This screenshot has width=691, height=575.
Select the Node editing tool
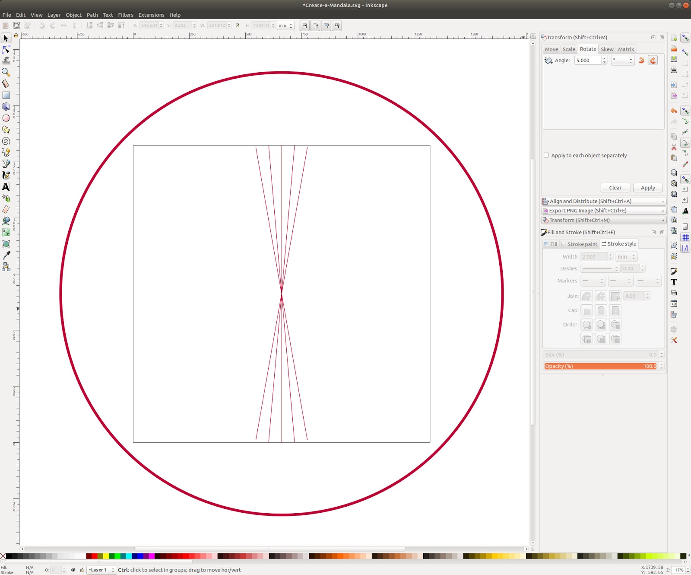(6, 50)
